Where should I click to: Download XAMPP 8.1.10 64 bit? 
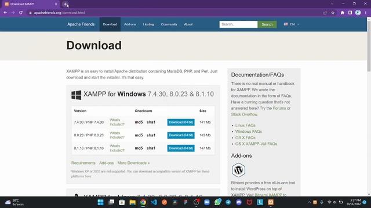181,148
